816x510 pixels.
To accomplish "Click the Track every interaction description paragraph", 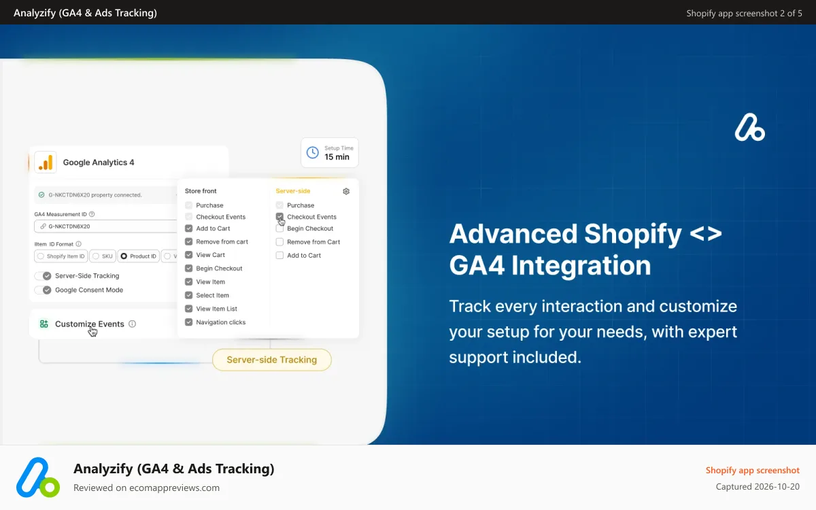I will pyautogui.click(x=593, y=332).
